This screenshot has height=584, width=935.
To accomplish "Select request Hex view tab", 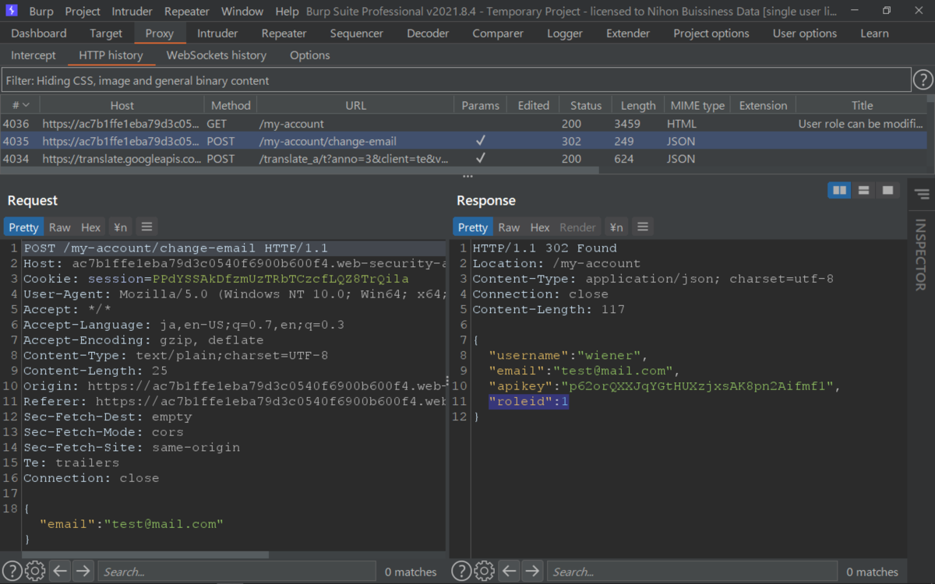I will tap(91, 227).
